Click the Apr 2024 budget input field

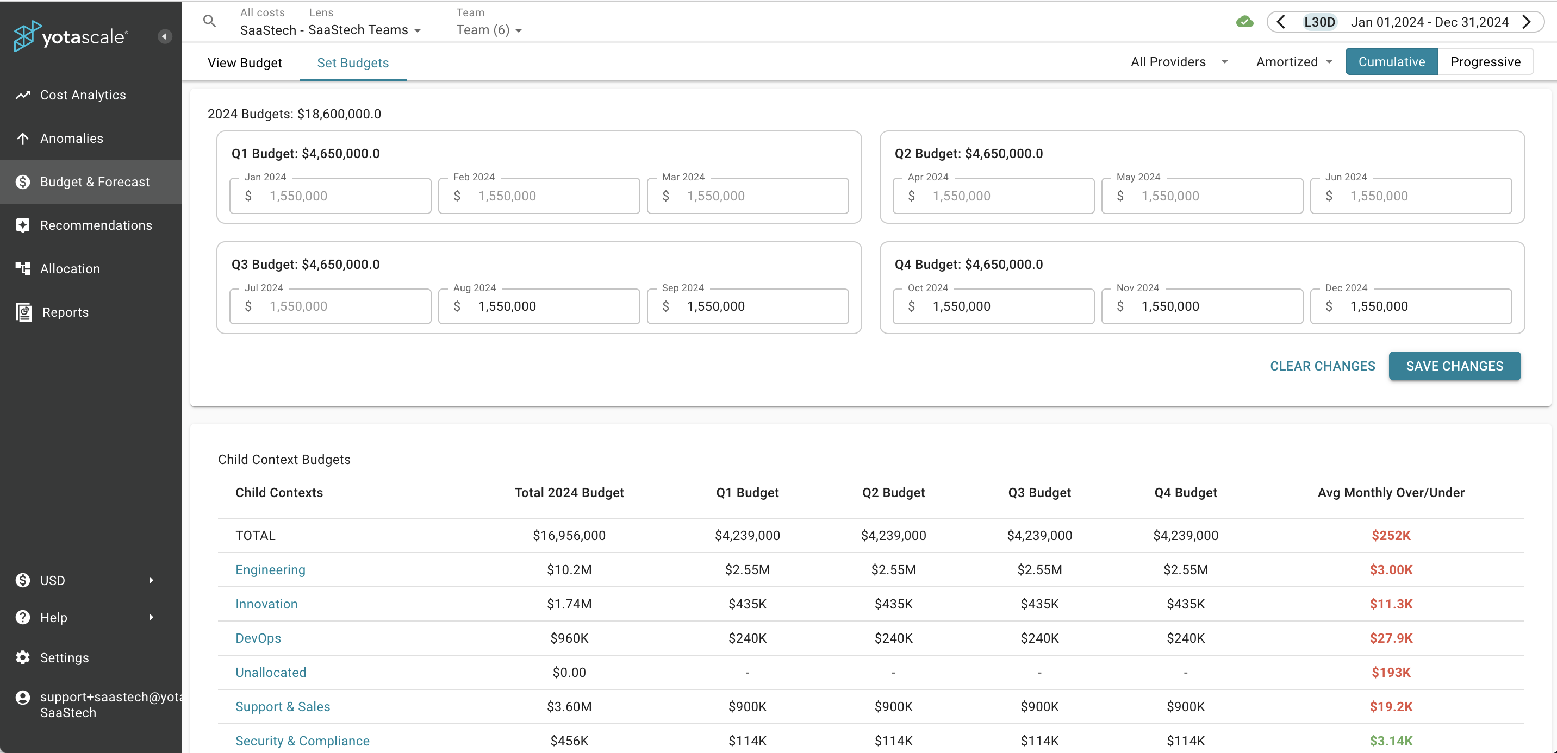[993, 196]
